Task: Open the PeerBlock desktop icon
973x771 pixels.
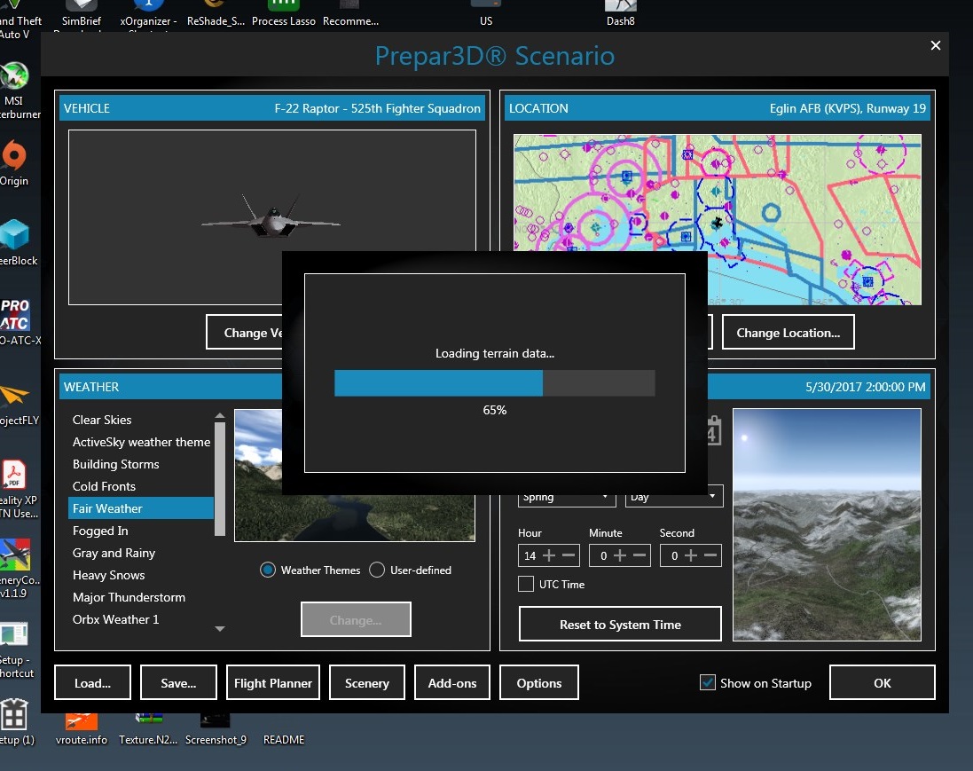Action: [x=16, y=243]
